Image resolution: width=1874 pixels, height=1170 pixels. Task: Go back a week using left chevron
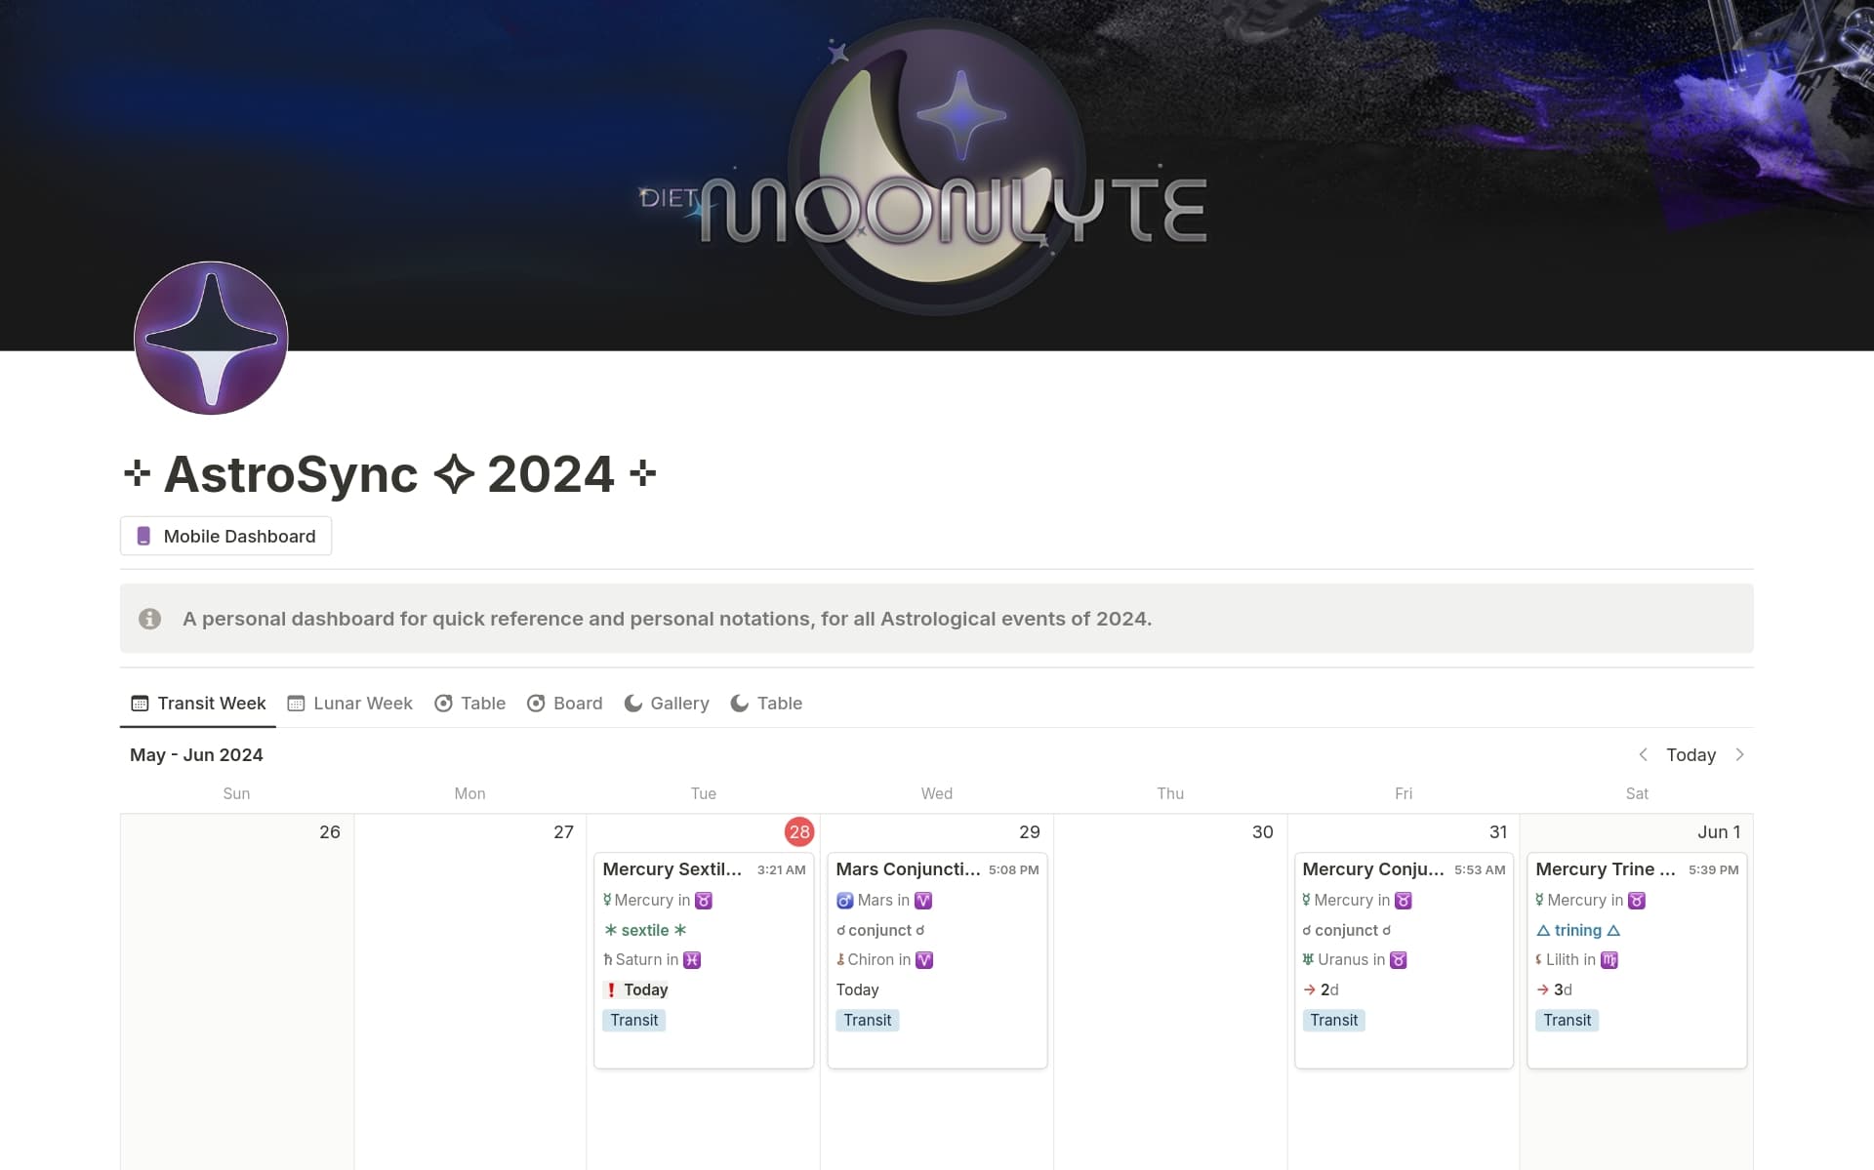1643,754
